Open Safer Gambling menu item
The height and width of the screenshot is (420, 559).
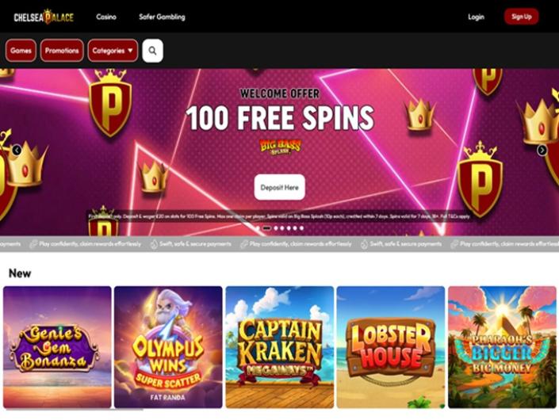(162, 17)
